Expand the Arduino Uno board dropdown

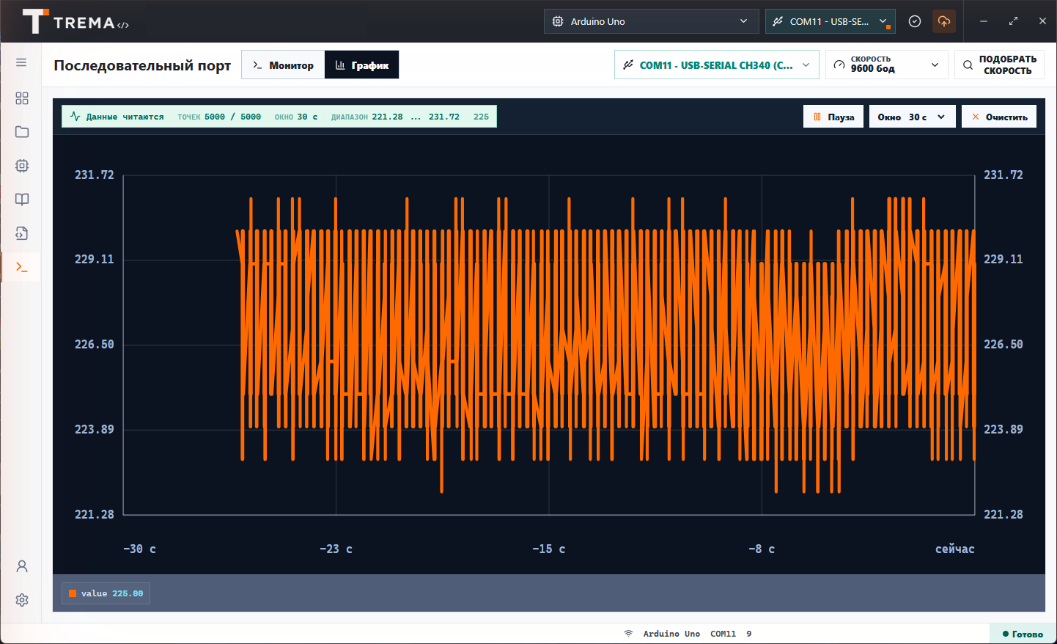tap(651, 21)
